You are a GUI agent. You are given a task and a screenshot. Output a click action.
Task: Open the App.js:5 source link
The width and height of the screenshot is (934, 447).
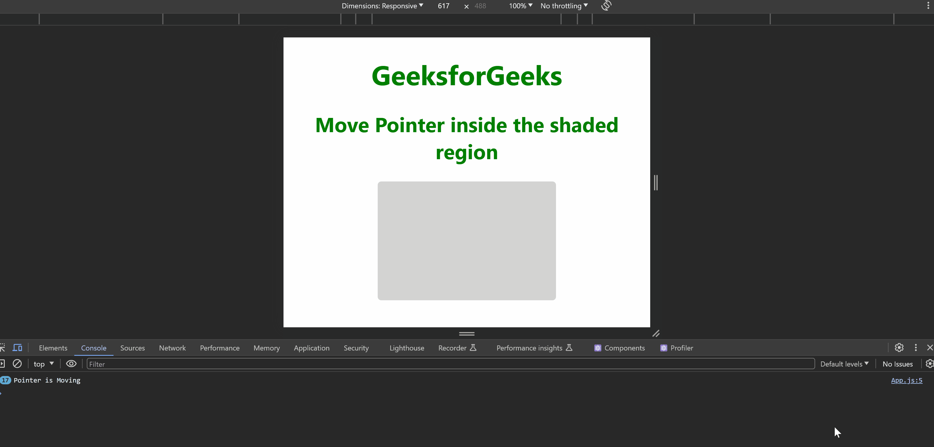pyautogui.click(x=906, y=380)
